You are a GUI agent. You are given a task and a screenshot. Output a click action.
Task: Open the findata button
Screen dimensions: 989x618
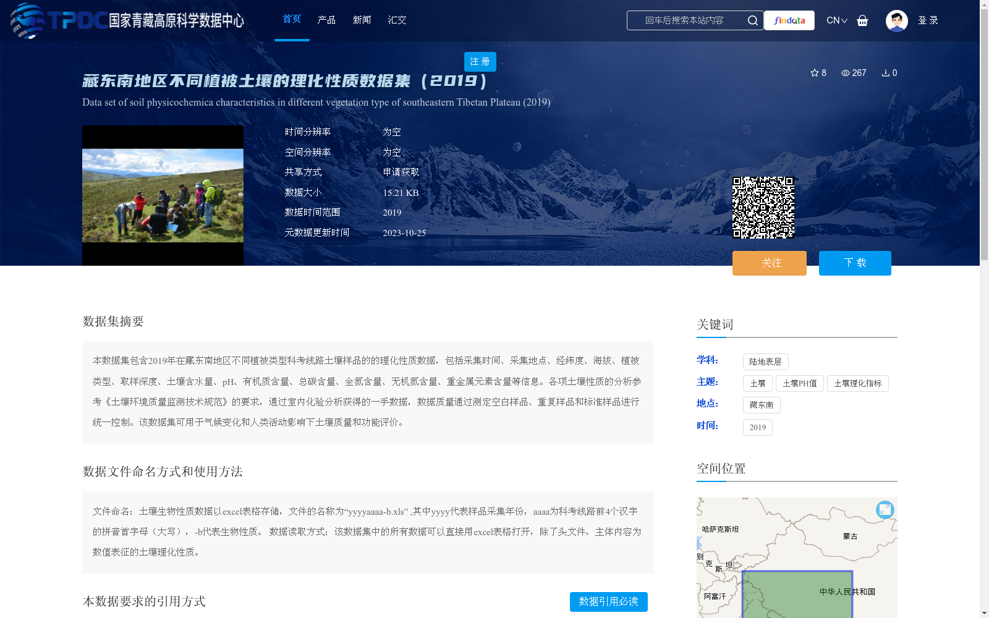(789, 20)
